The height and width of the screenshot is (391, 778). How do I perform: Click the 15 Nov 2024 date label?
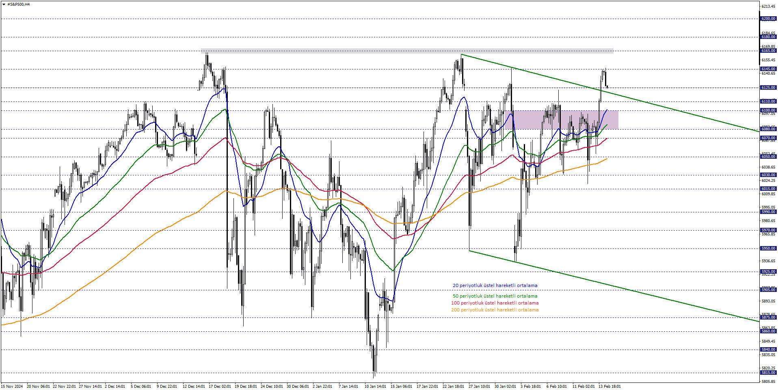click(x=12, y=386)
